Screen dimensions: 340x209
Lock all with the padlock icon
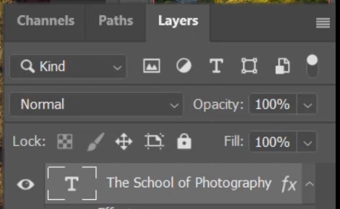tap(184, 141)
